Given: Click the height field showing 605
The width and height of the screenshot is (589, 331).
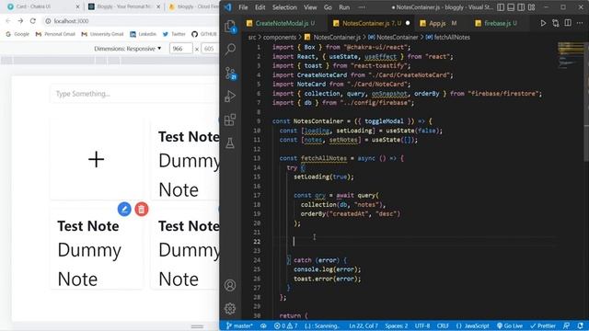Looking at the screenshot, I should 211,49.
